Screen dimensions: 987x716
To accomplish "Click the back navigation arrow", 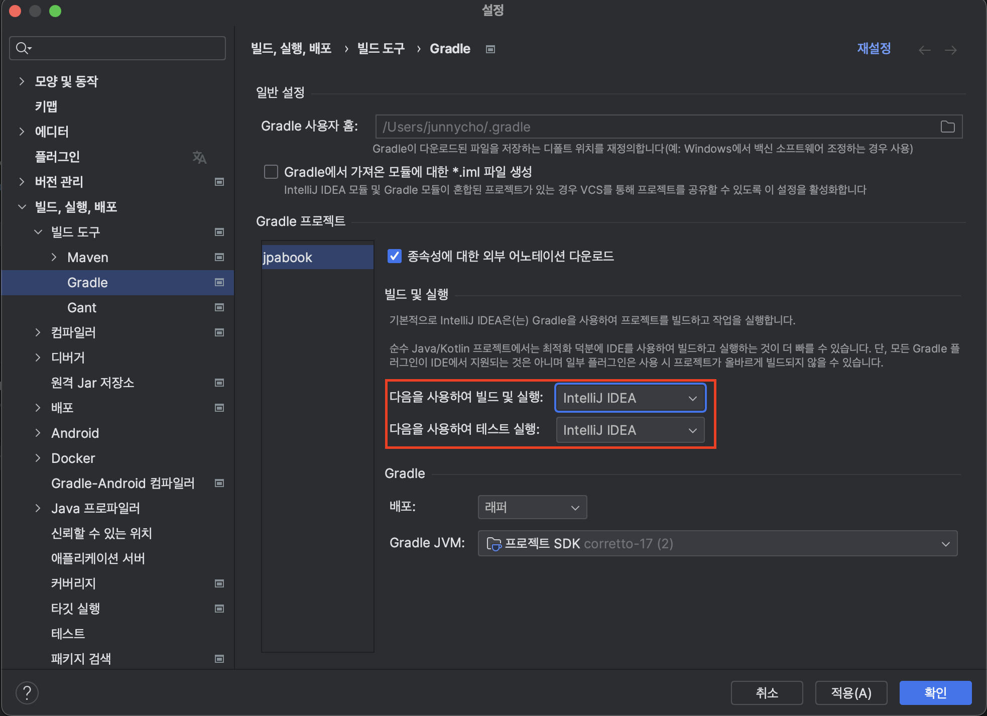I will point(924,50).
